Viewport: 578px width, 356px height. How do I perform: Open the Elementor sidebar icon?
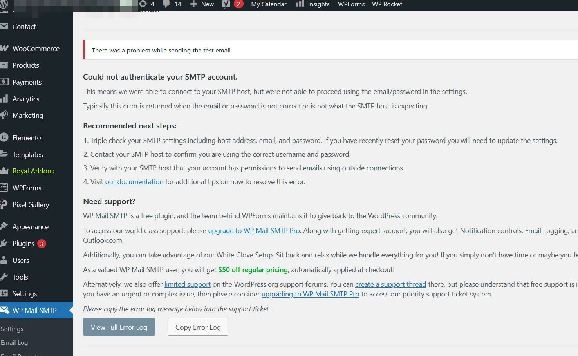tap(5, 137)
